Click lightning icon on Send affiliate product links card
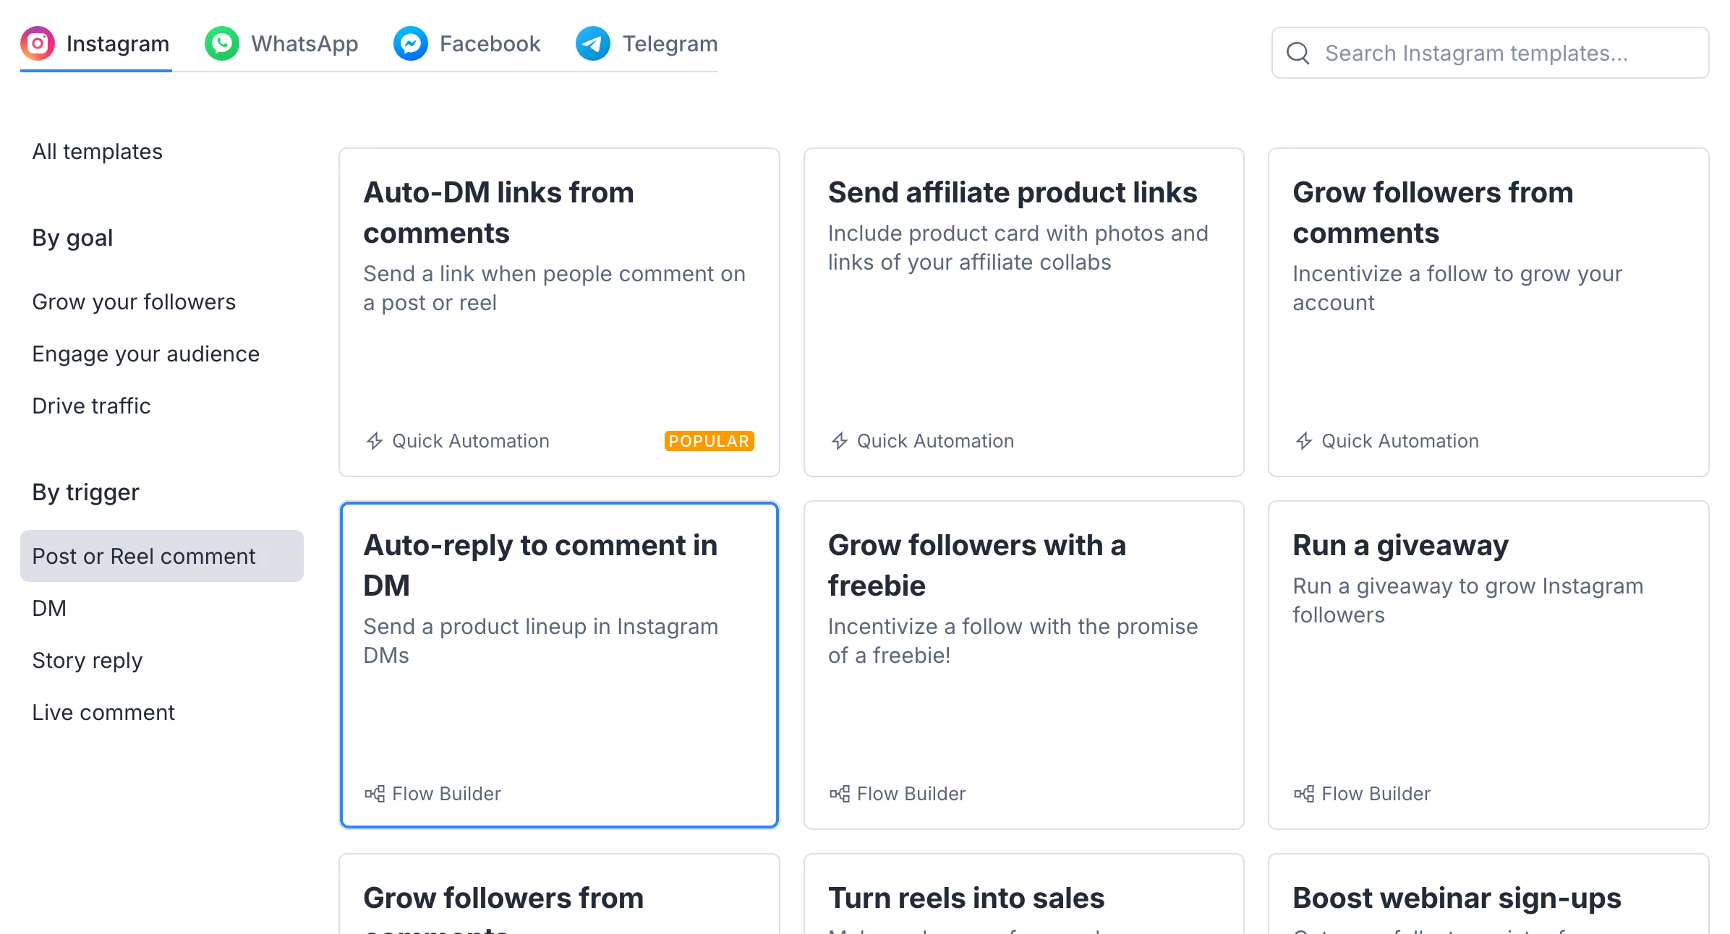 (839, 441)
